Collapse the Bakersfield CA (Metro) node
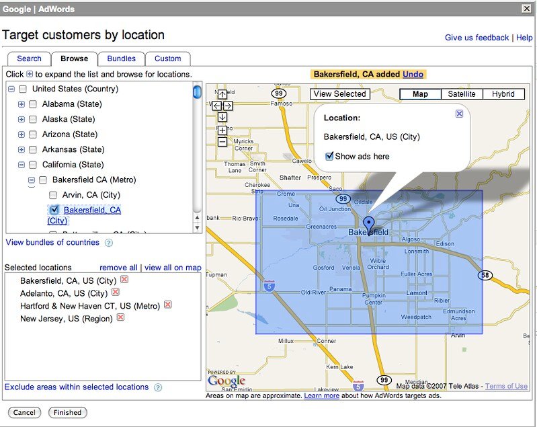Screen dimensions: 537x427 tap(31, 180)
